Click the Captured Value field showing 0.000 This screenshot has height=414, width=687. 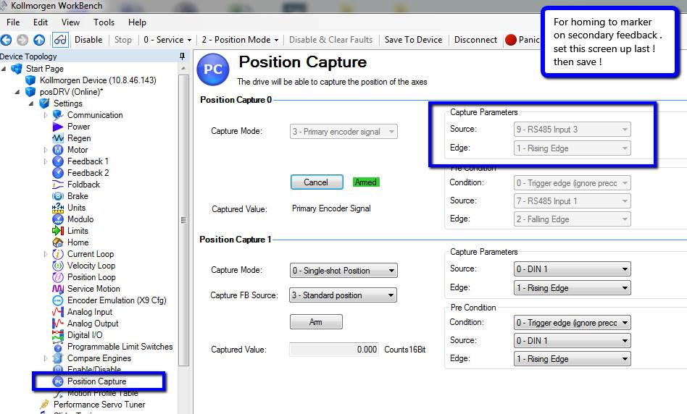pyautogui.click(x=334, y=350)
